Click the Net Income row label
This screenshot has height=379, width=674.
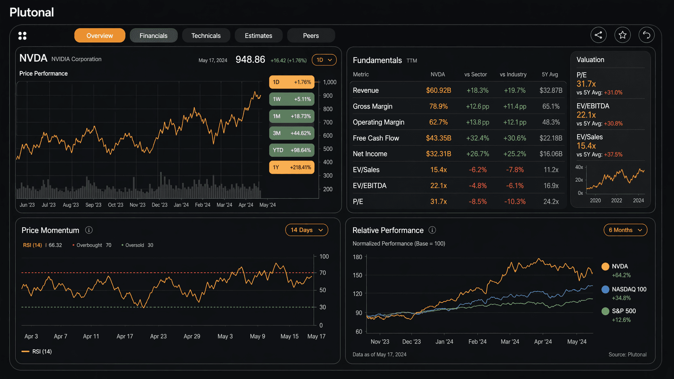[x=370, y=154]
